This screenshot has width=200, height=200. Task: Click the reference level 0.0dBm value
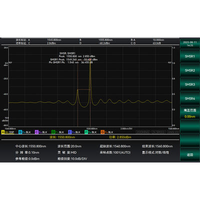(x=27, y=158)
